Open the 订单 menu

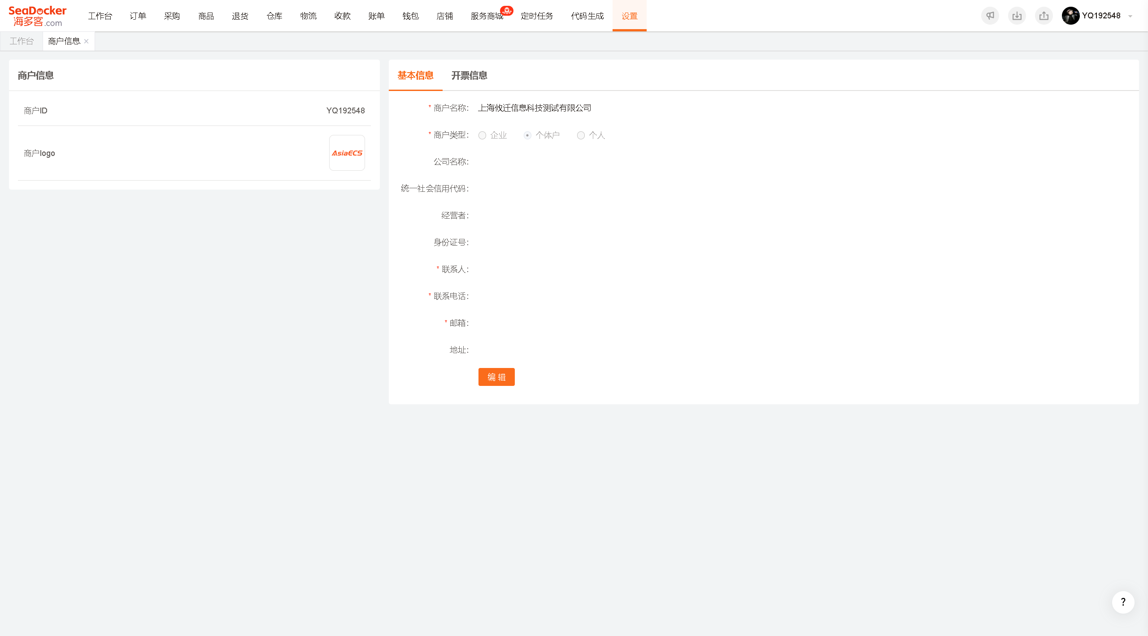pyautogui.click(x=138, y=16)
